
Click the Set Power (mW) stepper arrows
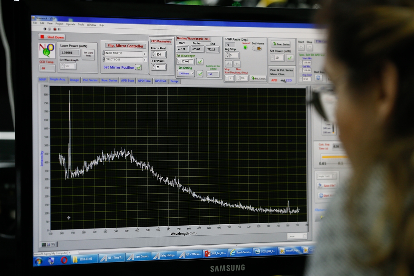pos(272,58)
